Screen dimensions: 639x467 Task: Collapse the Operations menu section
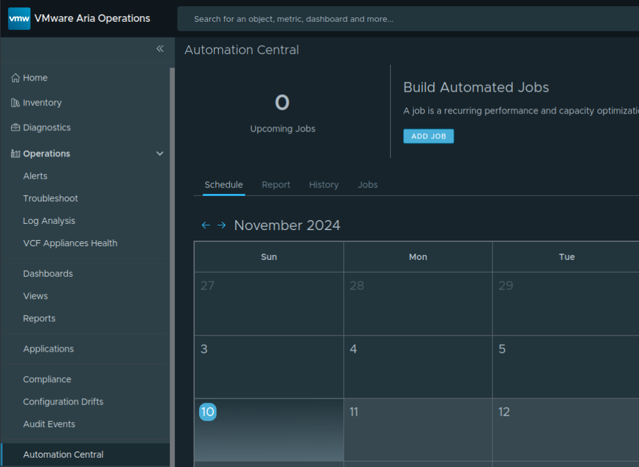coord(160,153)
